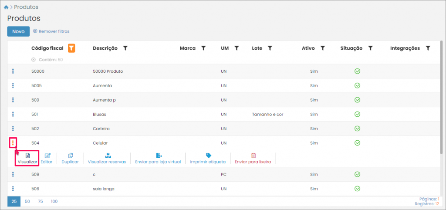This screenshot has width=446, height=210.
Task: Collapse the actions menu of product 504
Action: (x=13, y=142)
